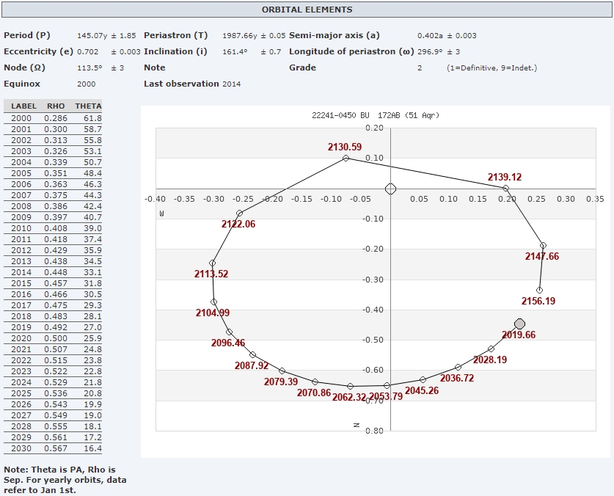Click the RHO column header
This screenshot has width=614, height=496.
tap(56, 106)
